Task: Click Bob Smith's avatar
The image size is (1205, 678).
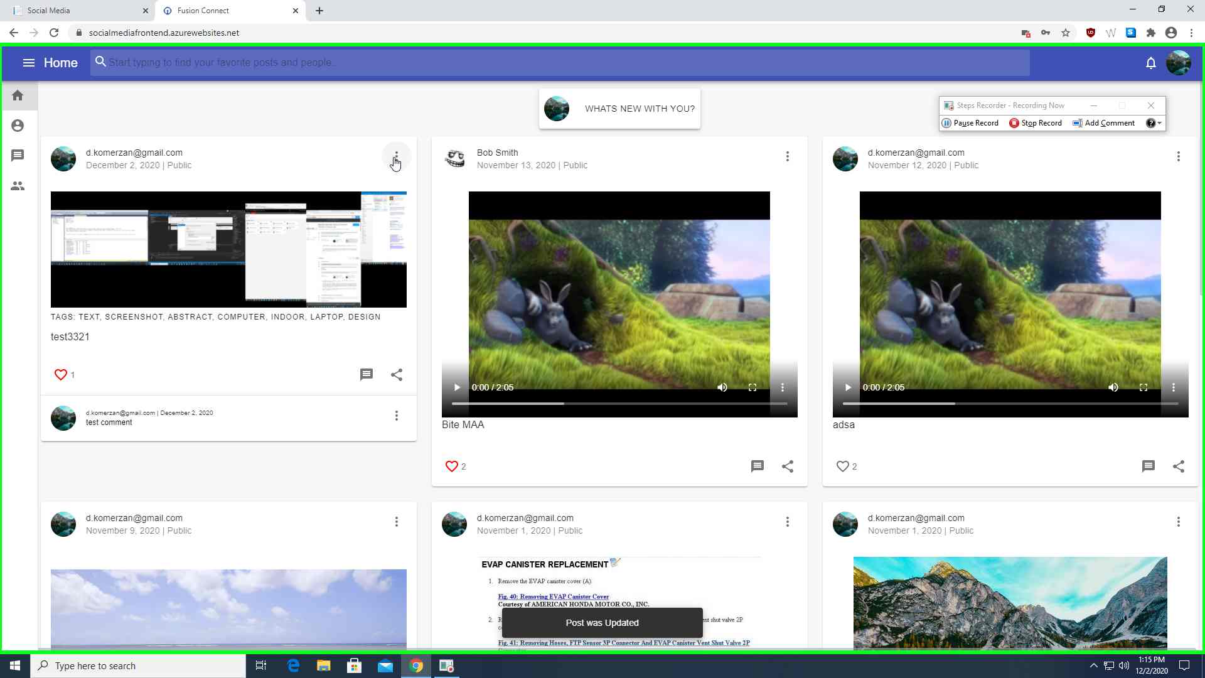Action: pos(454,159)
